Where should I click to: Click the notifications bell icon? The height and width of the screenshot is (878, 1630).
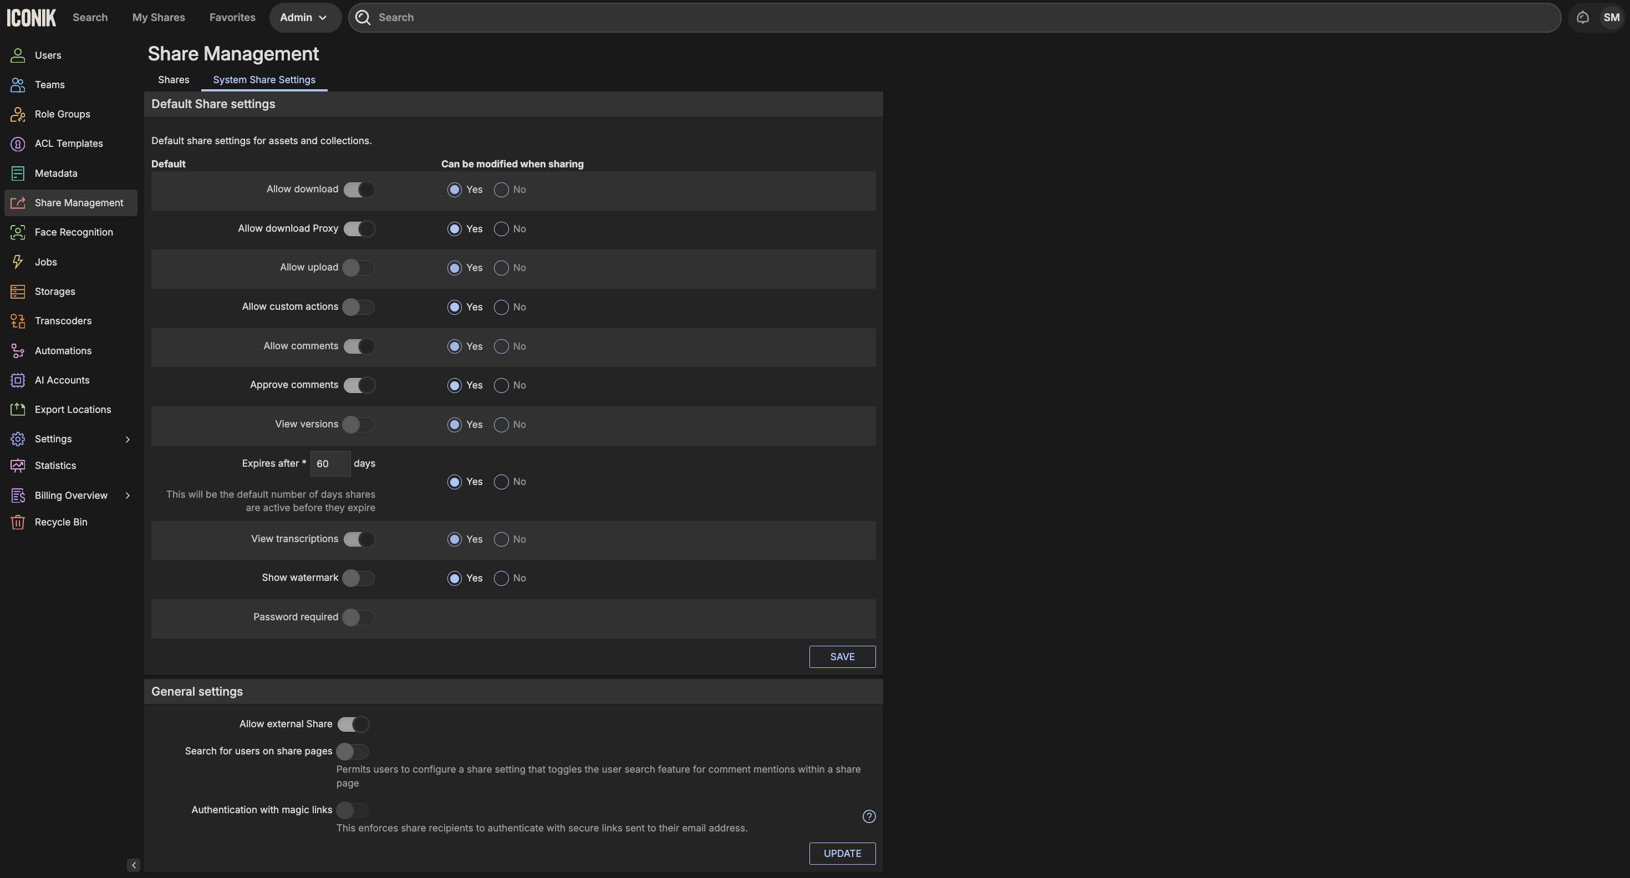pos(1582,17)
